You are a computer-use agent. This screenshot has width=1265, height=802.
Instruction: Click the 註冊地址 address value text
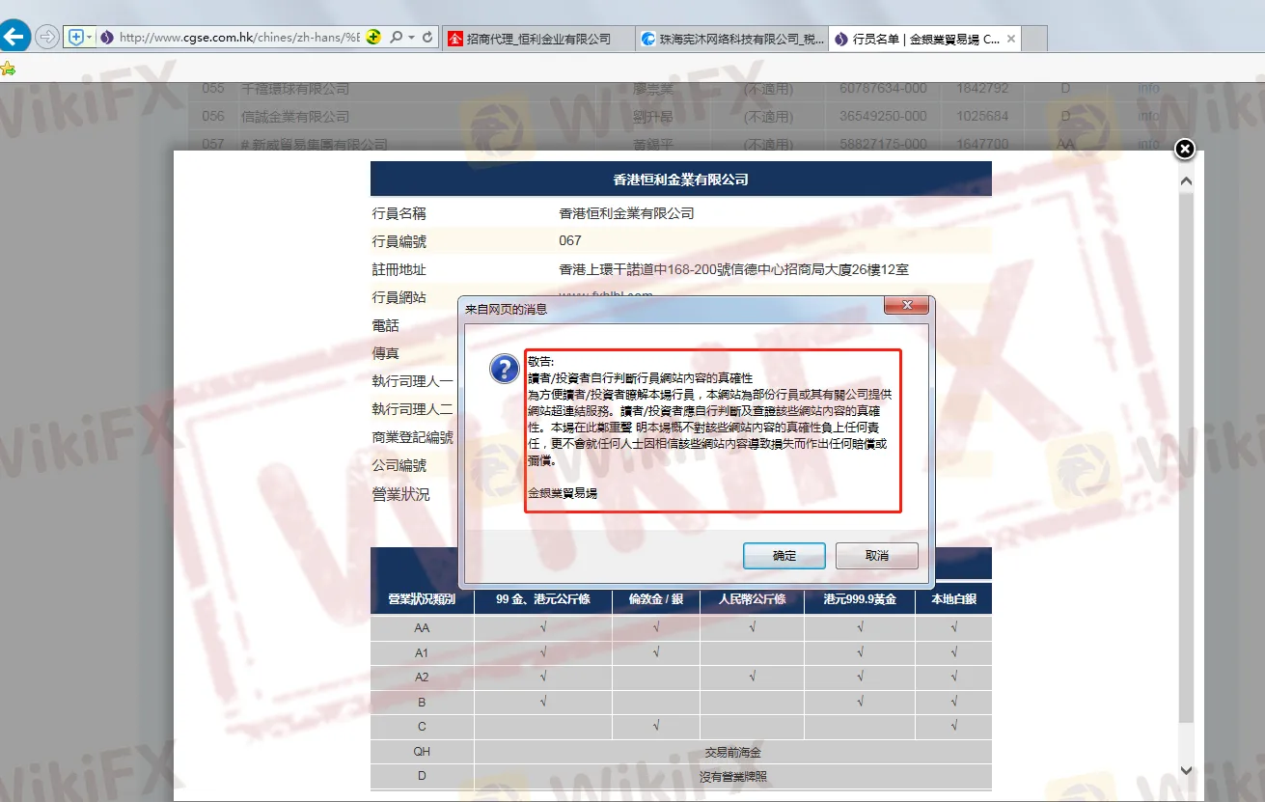pyautogui.click(x=733, y=269)
